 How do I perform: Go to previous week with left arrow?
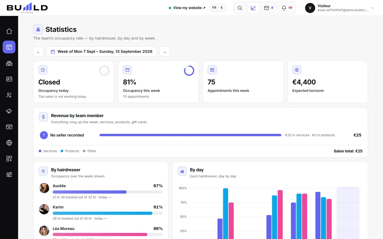coord(38,52)
